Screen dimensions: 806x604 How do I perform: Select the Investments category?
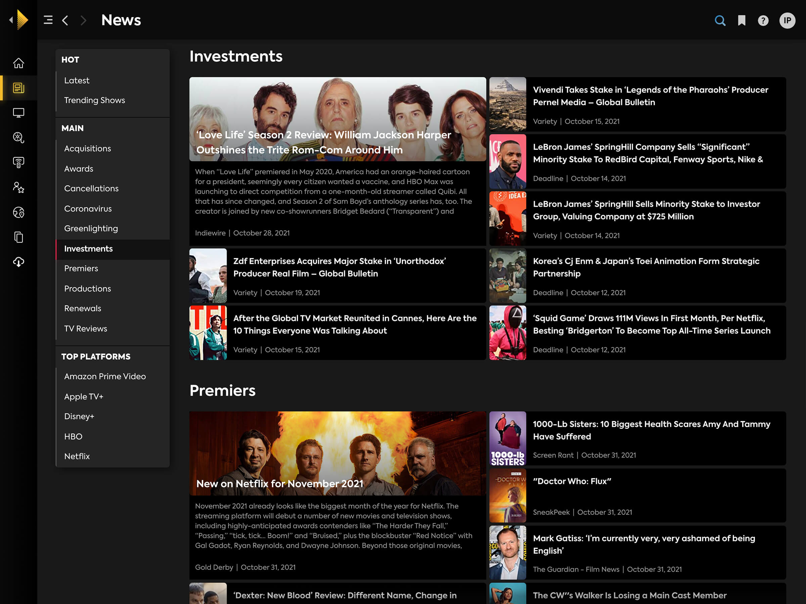[x=113, y=249]
